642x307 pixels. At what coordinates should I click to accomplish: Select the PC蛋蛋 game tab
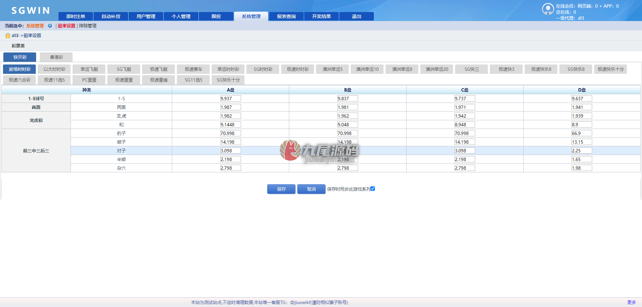click(x=89, y=80)
